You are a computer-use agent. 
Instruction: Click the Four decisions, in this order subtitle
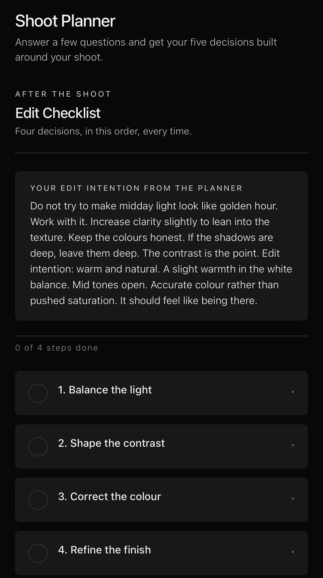[x=103, y=131]
